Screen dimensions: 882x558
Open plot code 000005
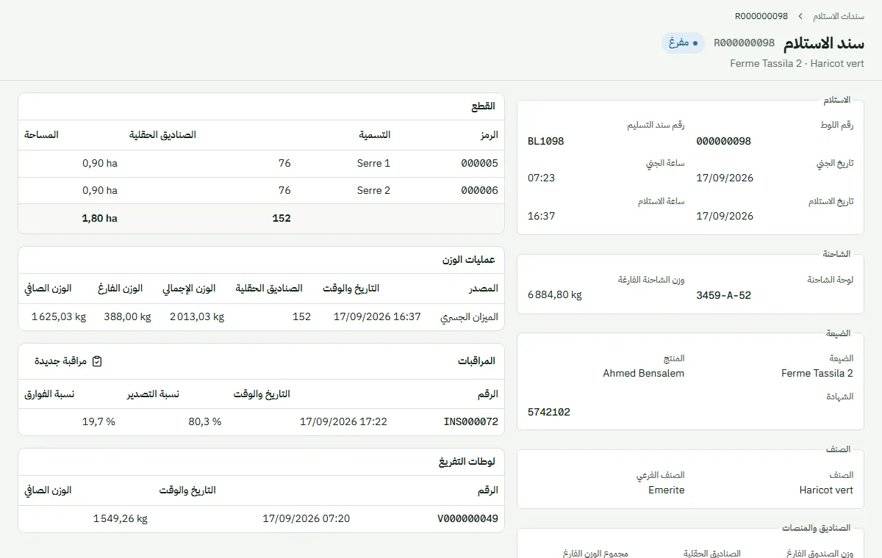479,163
